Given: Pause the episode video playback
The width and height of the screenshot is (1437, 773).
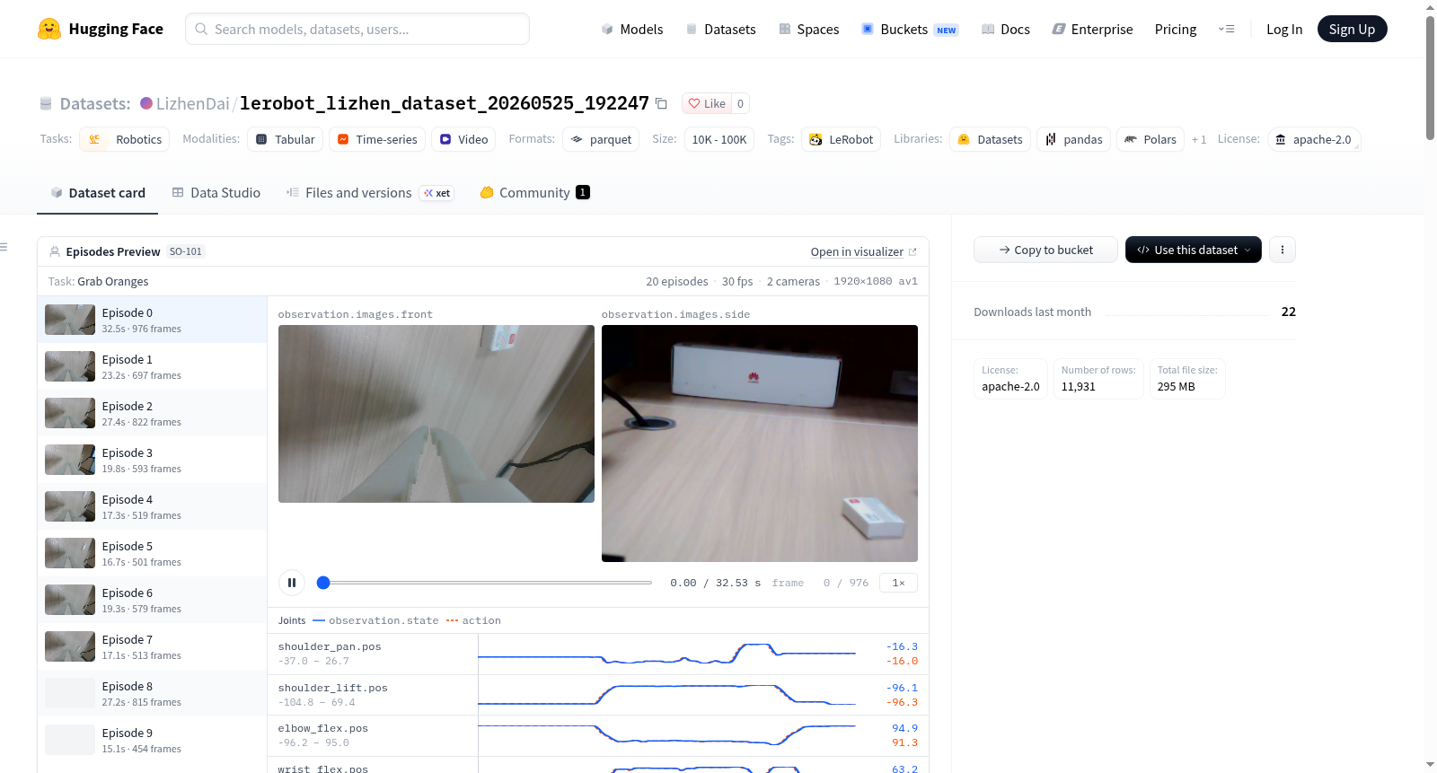Looking at the screenshot, I should (292, 583).
